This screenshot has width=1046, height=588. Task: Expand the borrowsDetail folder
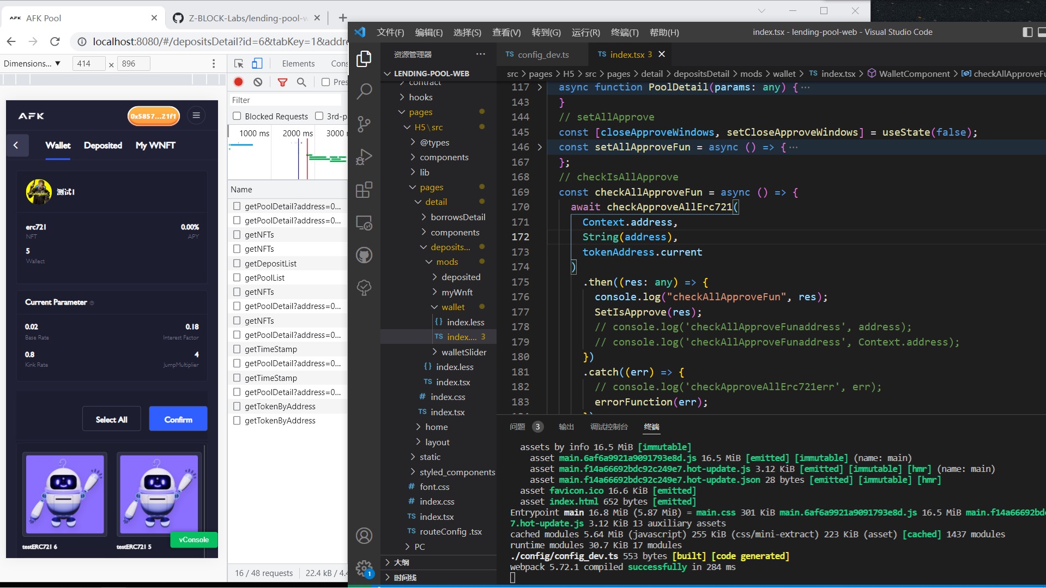(458, 217)
